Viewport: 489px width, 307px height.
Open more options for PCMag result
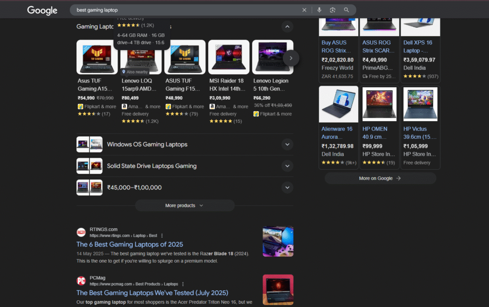(x=183, y=284)
